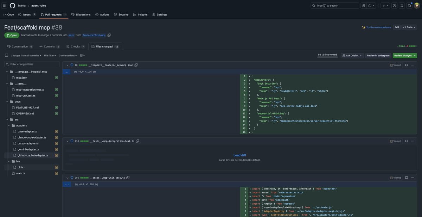Open the hamburger navigation menu
Image resolution: width=422 pixels, height=217 pixels.
click(x=4, y=6)
